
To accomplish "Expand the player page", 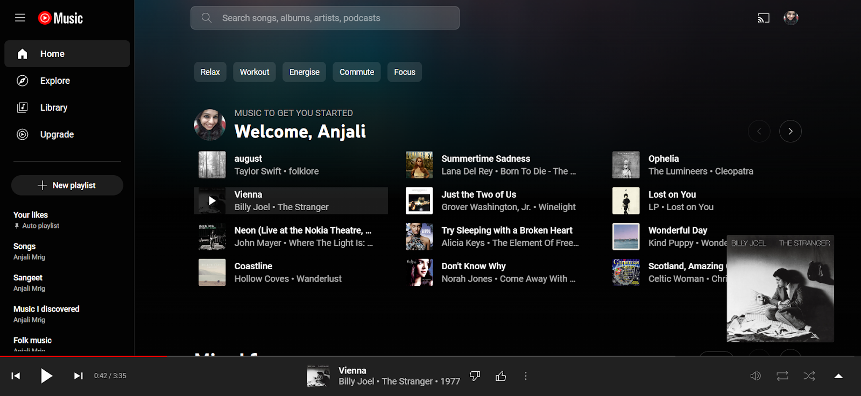I will coord(838,376).
